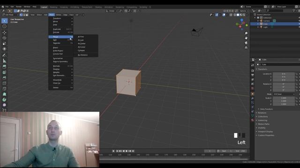The width and height of the screenshot is (300, 168).
Task: Toggle viewport gizmos button
Action: 217,15
